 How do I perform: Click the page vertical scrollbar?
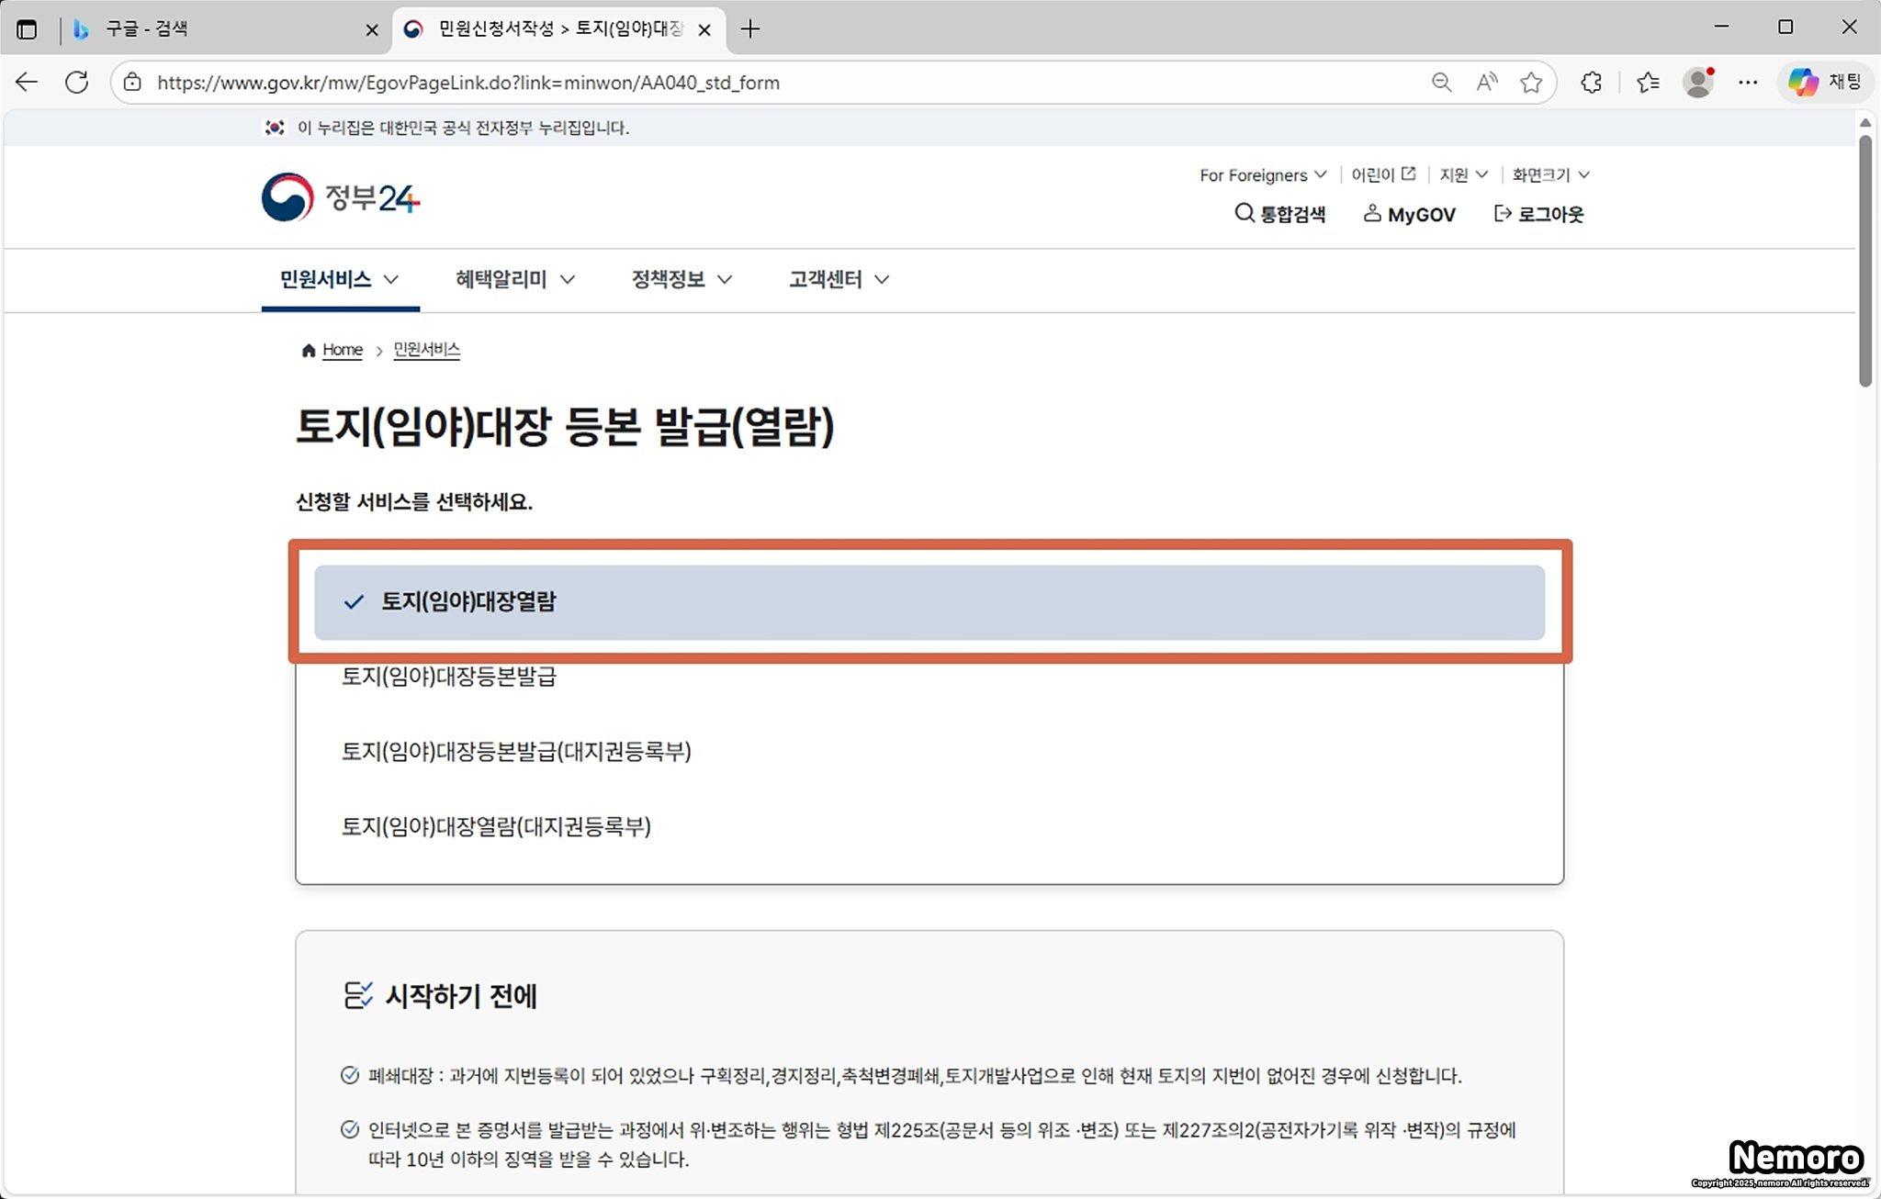[x=1864, y=262]
